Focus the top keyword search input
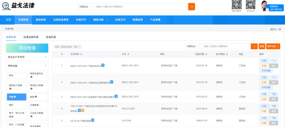This screenshot has width=285, height=127. click(x=141, y=7)
